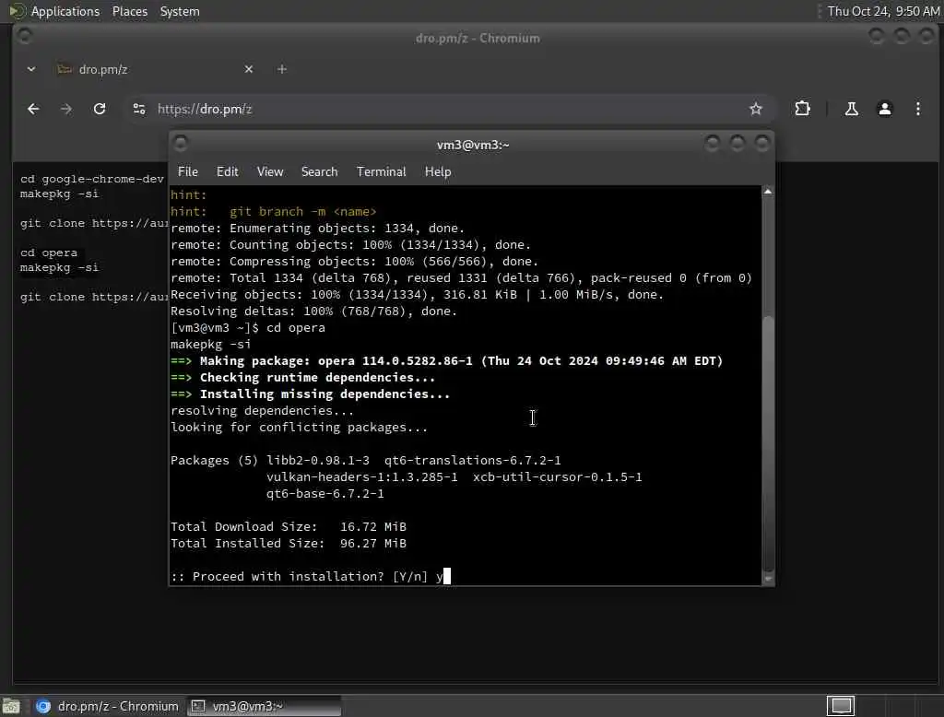
Task: View site information icon beside URL
Action: (x=139, y=109)
